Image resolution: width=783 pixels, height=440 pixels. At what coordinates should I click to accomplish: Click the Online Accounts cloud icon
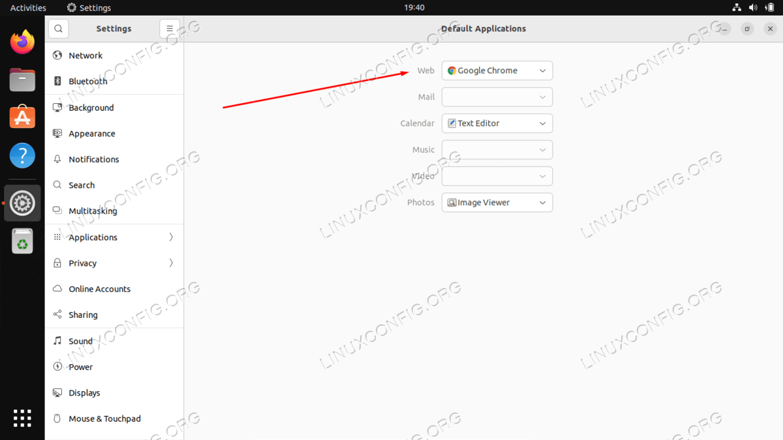tap(57, 289)
